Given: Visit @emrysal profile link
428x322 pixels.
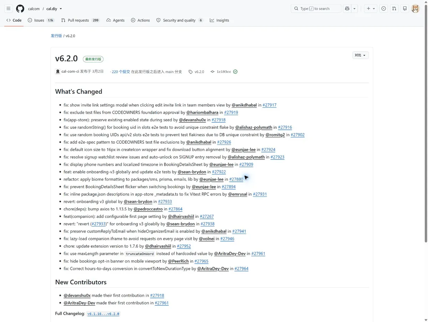Looking at the screenshot, I should click(238, 194).
